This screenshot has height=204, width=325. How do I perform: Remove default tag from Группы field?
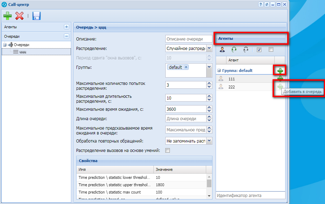point(186,67)
